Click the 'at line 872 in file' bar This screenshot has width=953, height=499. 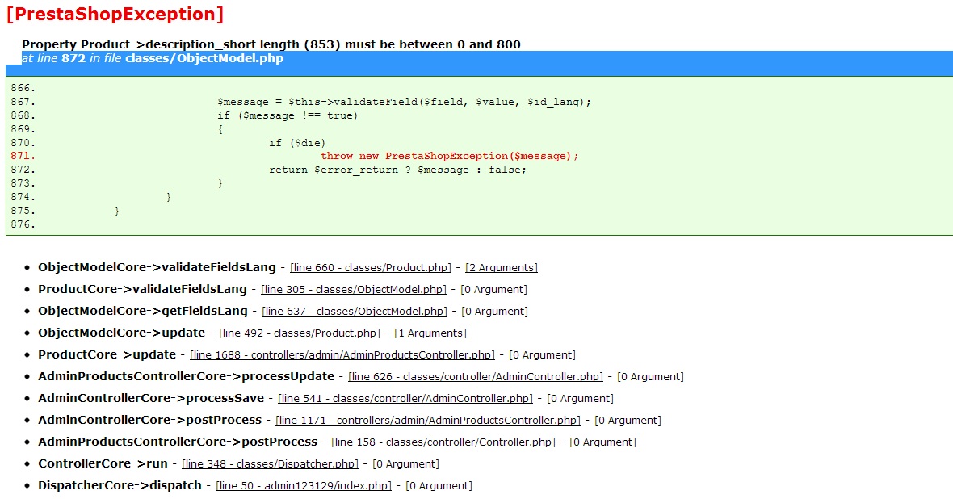click(479, 63)
